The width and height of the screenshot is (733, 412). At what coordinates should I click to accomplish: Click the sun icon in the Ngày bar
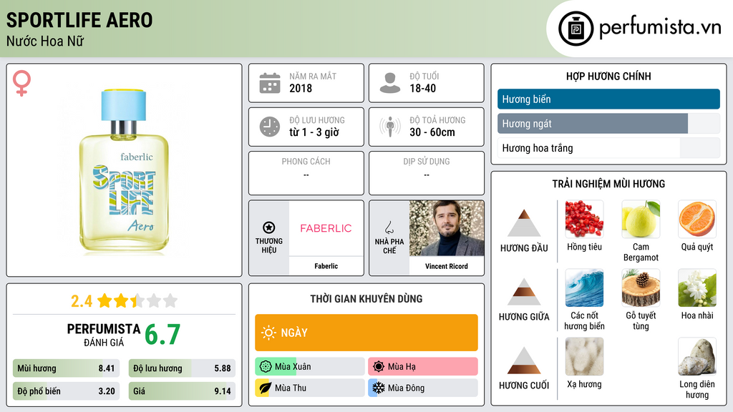(x=269, y=333)
